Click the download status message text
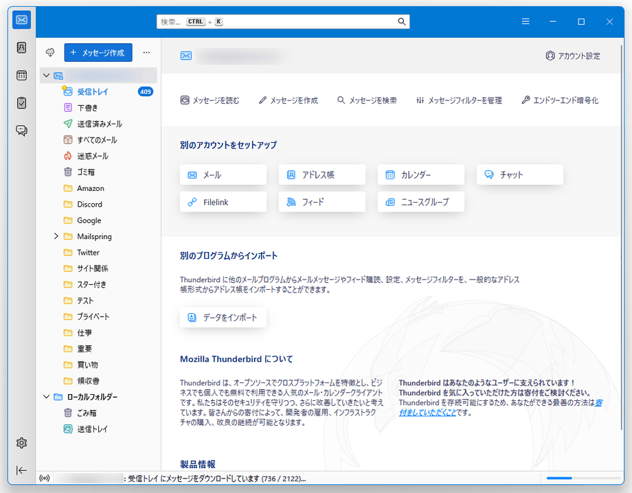This screenshot has width=632, height=493. (x=216, y=479)
